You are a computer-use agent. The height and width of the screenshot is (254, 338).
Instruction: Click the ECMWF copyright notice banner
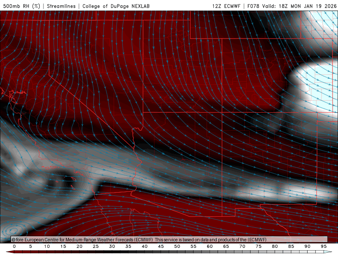click(x=169, y=240)
